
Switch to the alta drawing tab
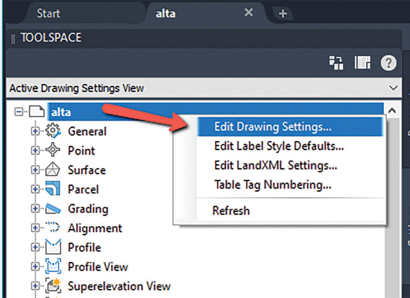pyautogui.click(x=166, y=13)
